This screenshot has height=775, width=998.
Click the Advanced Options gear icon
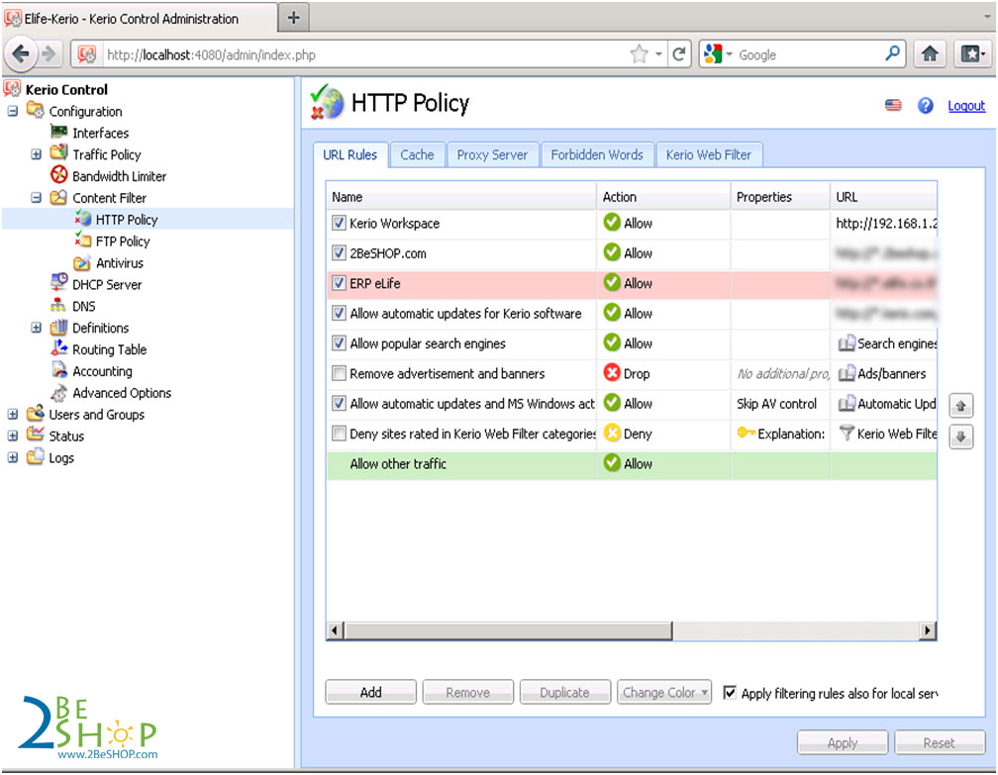[59, 393]
